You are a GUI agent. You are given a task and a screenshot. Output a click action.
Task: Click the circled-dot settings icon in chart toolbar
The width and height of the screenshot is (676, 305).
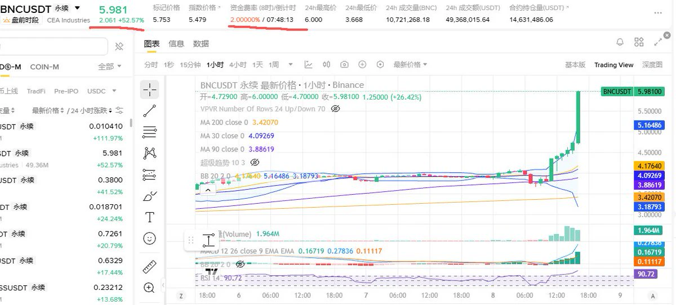pos(380,65)
